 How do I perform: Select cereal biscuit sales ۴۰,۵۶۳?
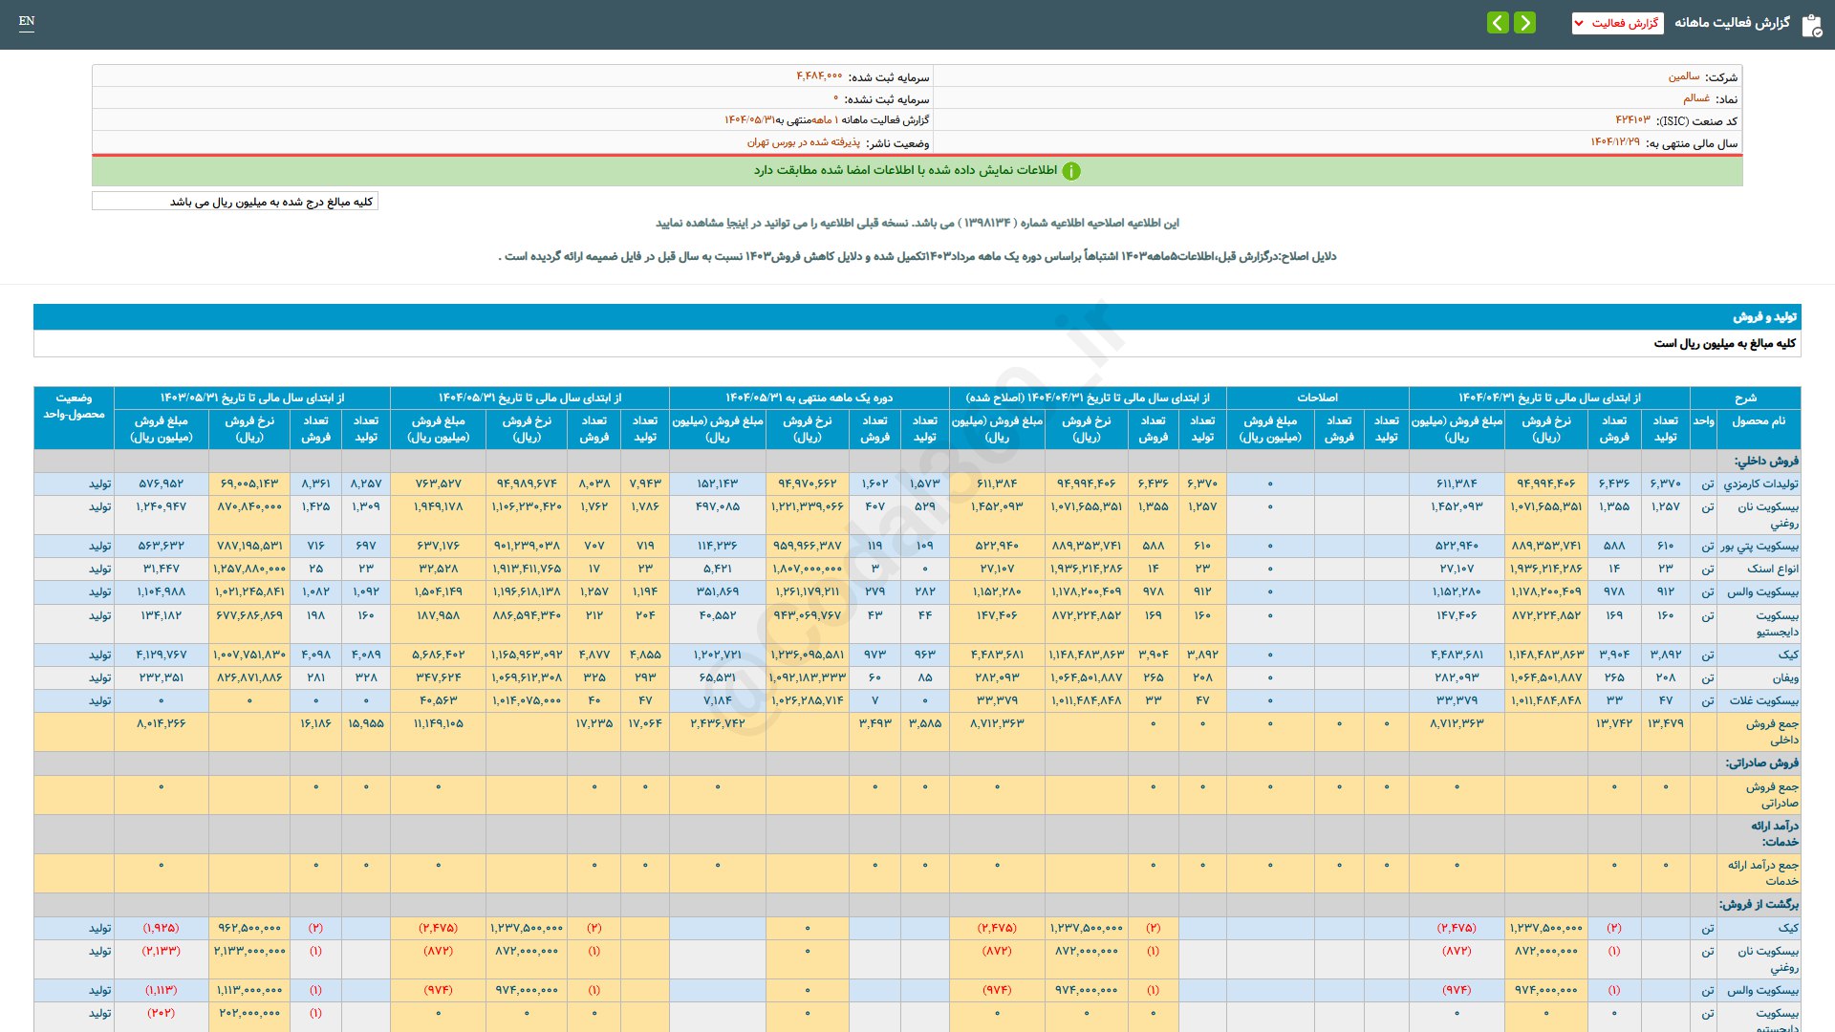[x=439, y=701]
